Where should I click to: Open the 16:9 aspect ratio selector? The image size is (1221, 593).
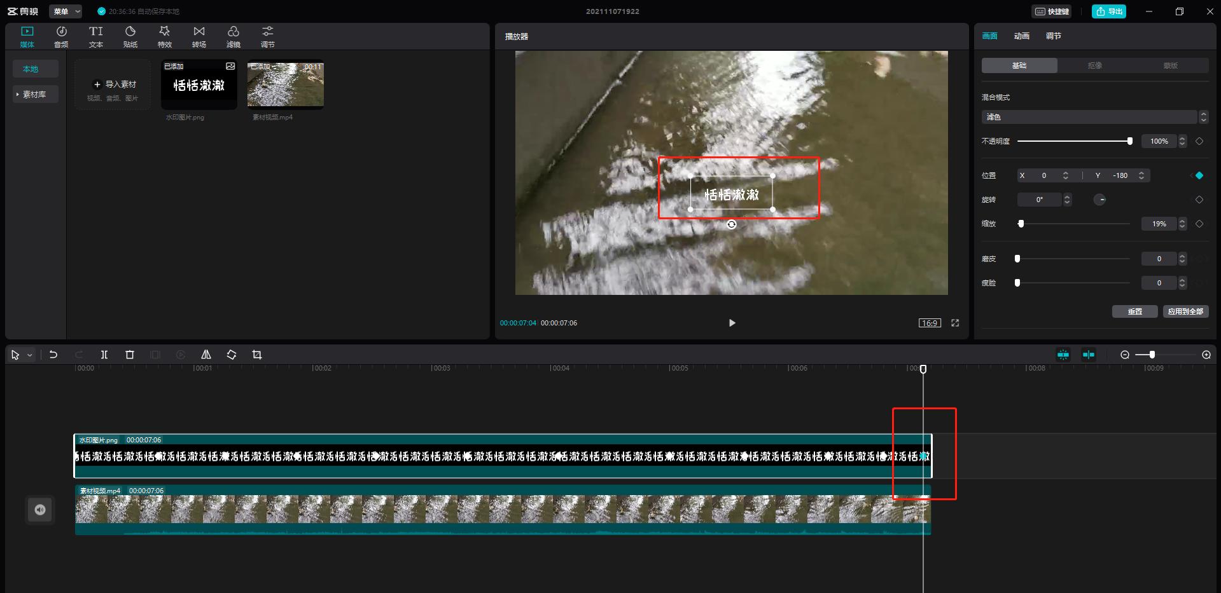pos(930,323)
